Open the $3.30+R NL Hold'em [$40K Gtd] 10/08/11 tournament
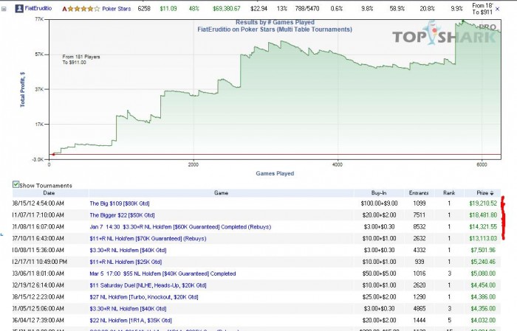This screenshot has height=331, width=517. [128, 250]
